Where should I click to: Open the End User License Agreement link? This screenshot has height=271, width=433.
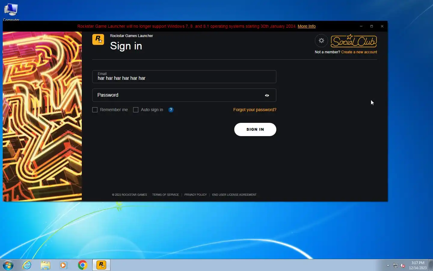234,195
